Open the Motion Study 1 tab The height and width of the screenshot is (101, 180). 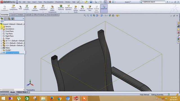pyautogui.click(x=22, y=92)
